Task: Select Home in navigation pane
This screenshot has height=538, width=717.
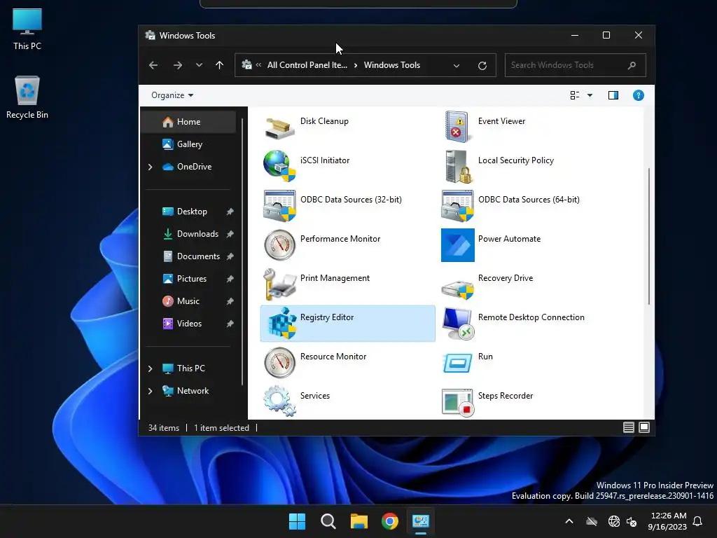Action: click(x=189, y=122)
